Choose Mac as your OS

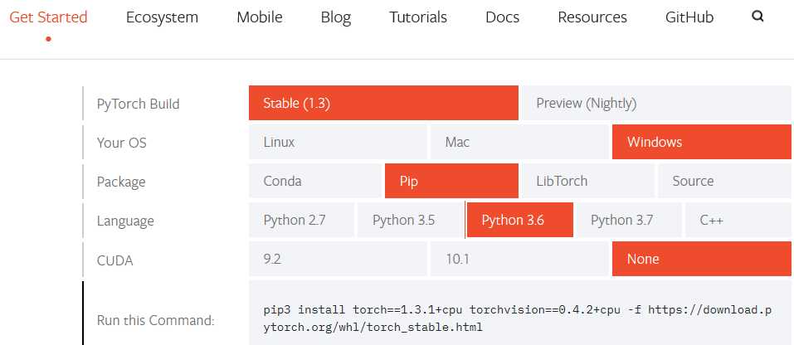click(x=519, y=142)
